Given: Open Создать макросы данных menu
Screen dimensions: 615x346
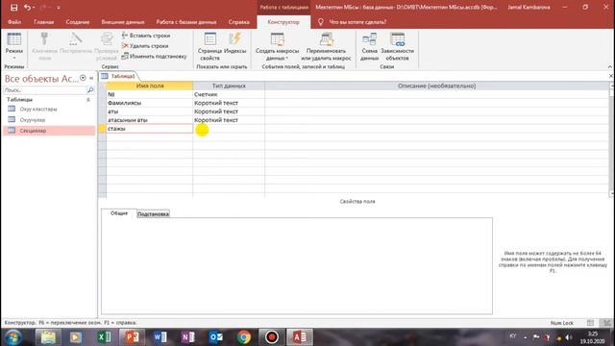Looking at the screenshot, I should tap(277, 46).
